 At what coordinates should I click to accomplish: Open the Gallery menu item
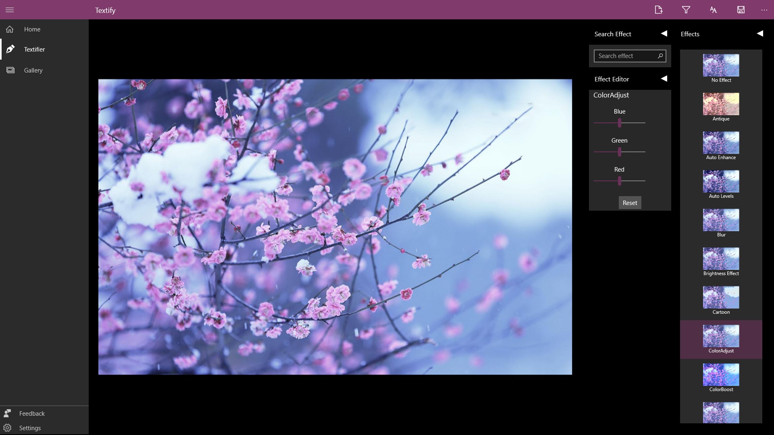pos(33,70)
